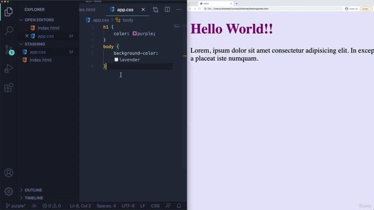Click the feedback icon in status bar

168,206
